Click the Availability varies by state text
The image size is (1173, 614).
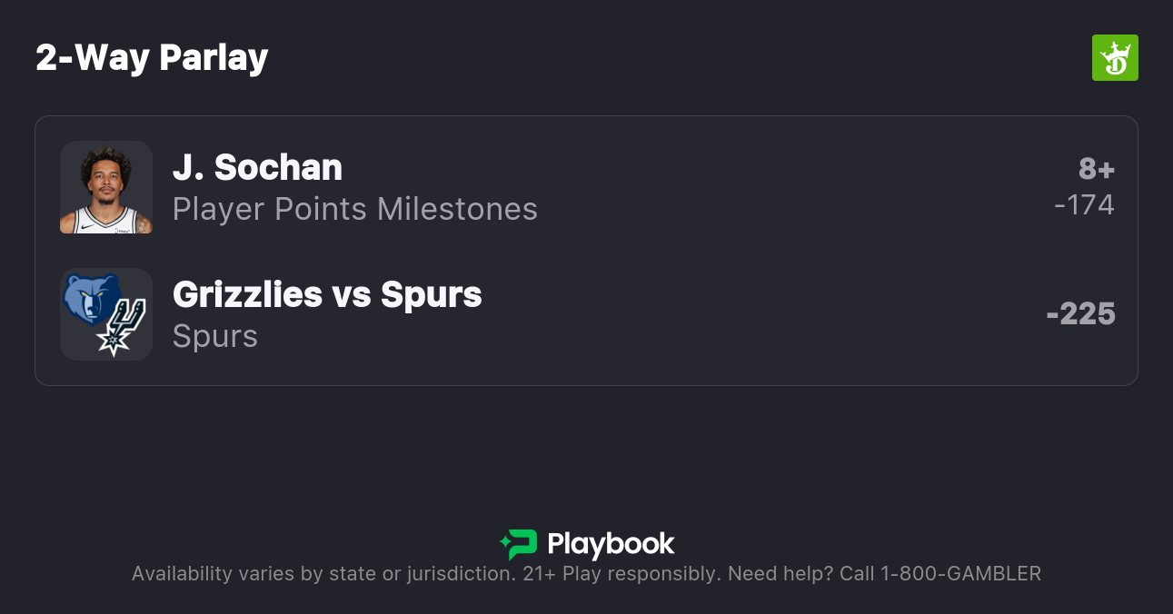tap(323, 574)
